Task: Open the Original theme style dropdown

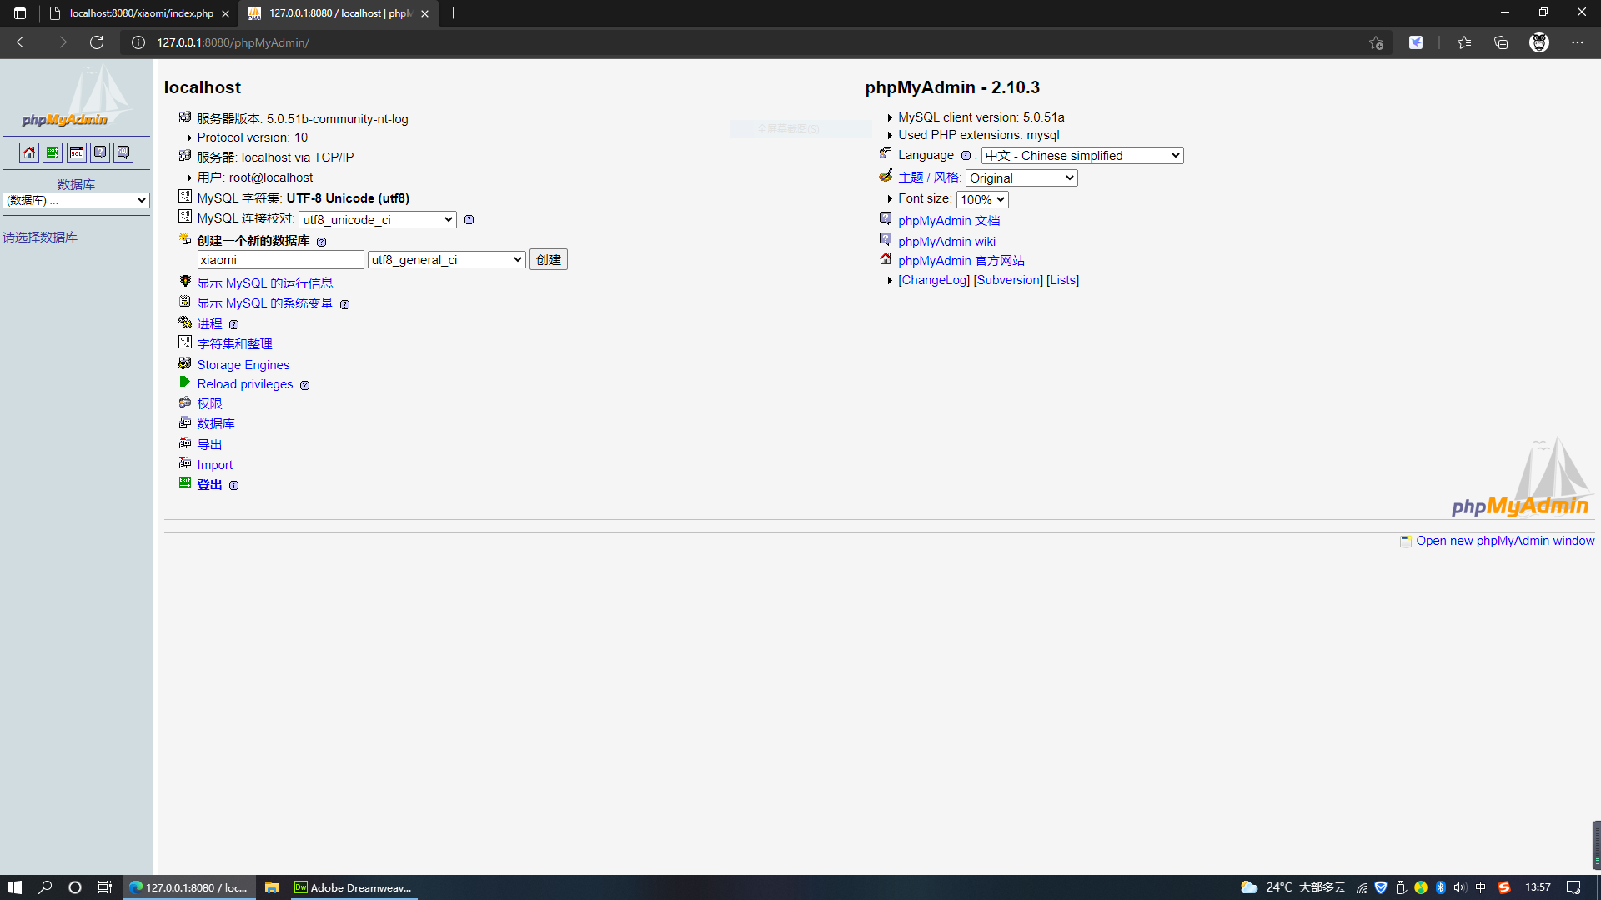Action: (1021, 178)
